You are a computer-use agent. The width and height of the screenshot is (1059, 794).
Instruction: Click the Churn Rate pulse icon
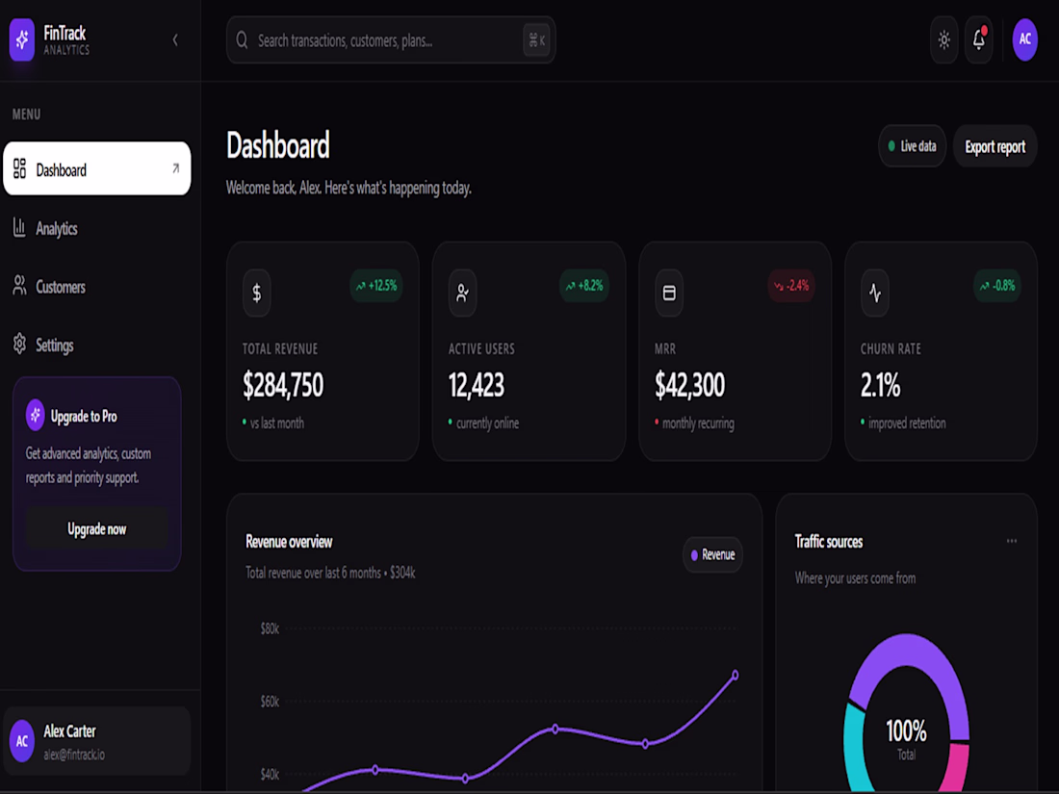874,293
